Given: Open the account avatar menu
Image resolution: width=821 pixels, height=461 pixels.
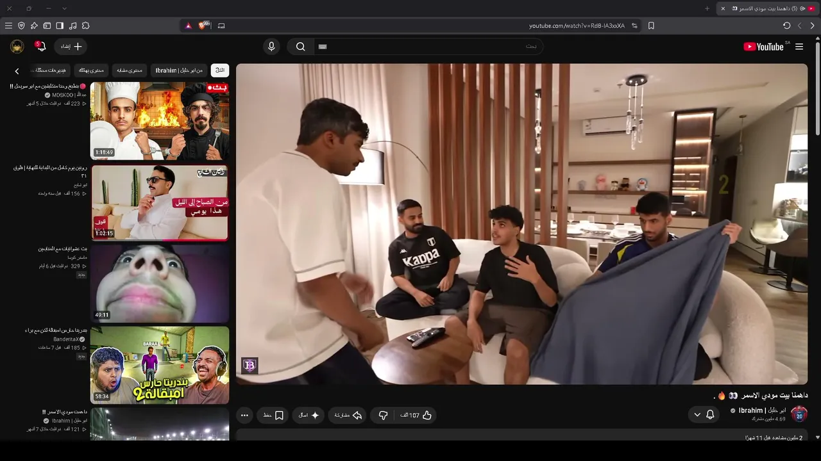Looking at the screenshot, I should tap(17, 46).
